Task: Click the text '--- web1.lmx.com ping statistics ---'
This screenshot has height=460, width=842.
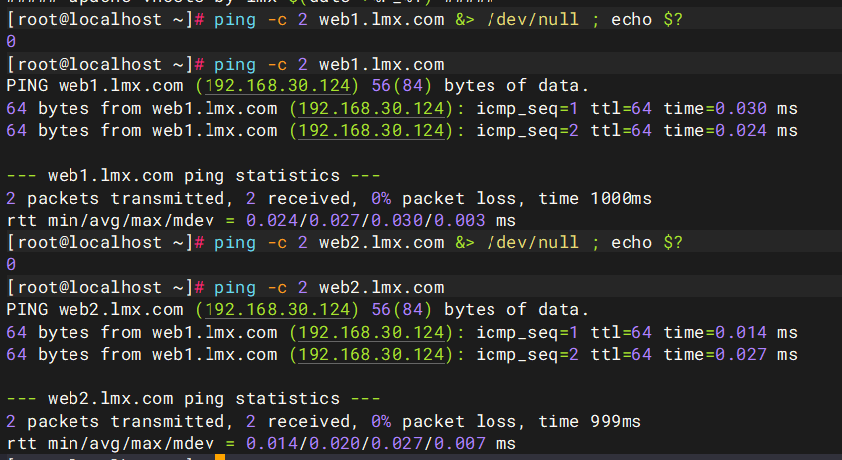Action: (194, 175)
